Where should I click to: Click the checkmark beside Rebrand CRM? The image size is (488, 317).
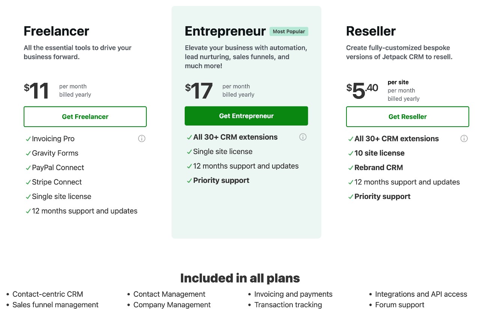click(x=351, y=167)
